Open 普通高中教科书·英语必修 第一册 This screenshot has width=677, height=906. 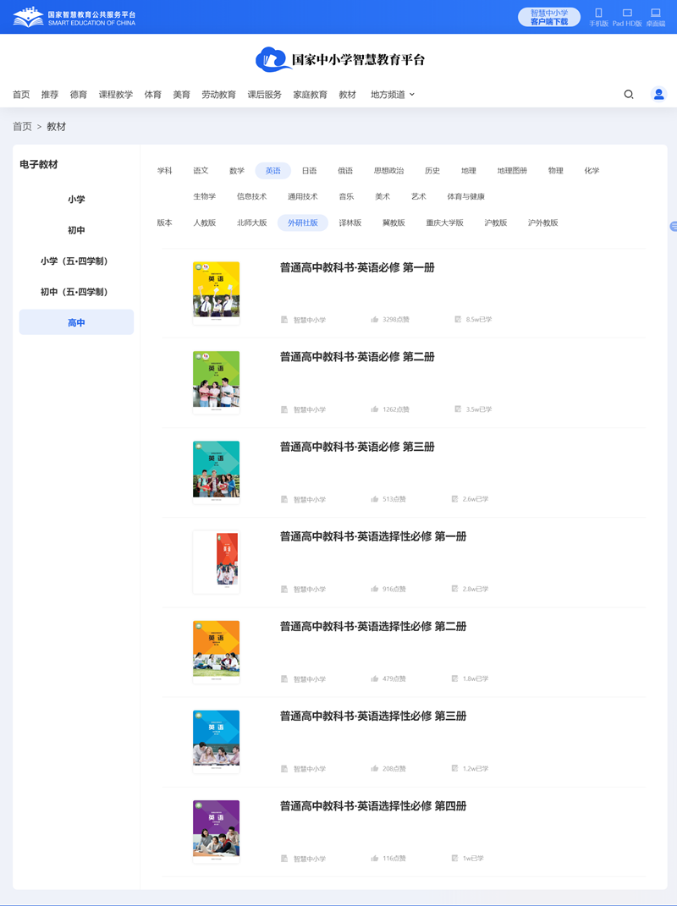click(x=355, y=267)
